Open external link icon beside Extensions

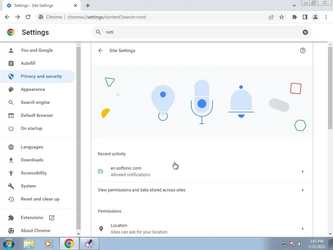click(x=52, y=217)
